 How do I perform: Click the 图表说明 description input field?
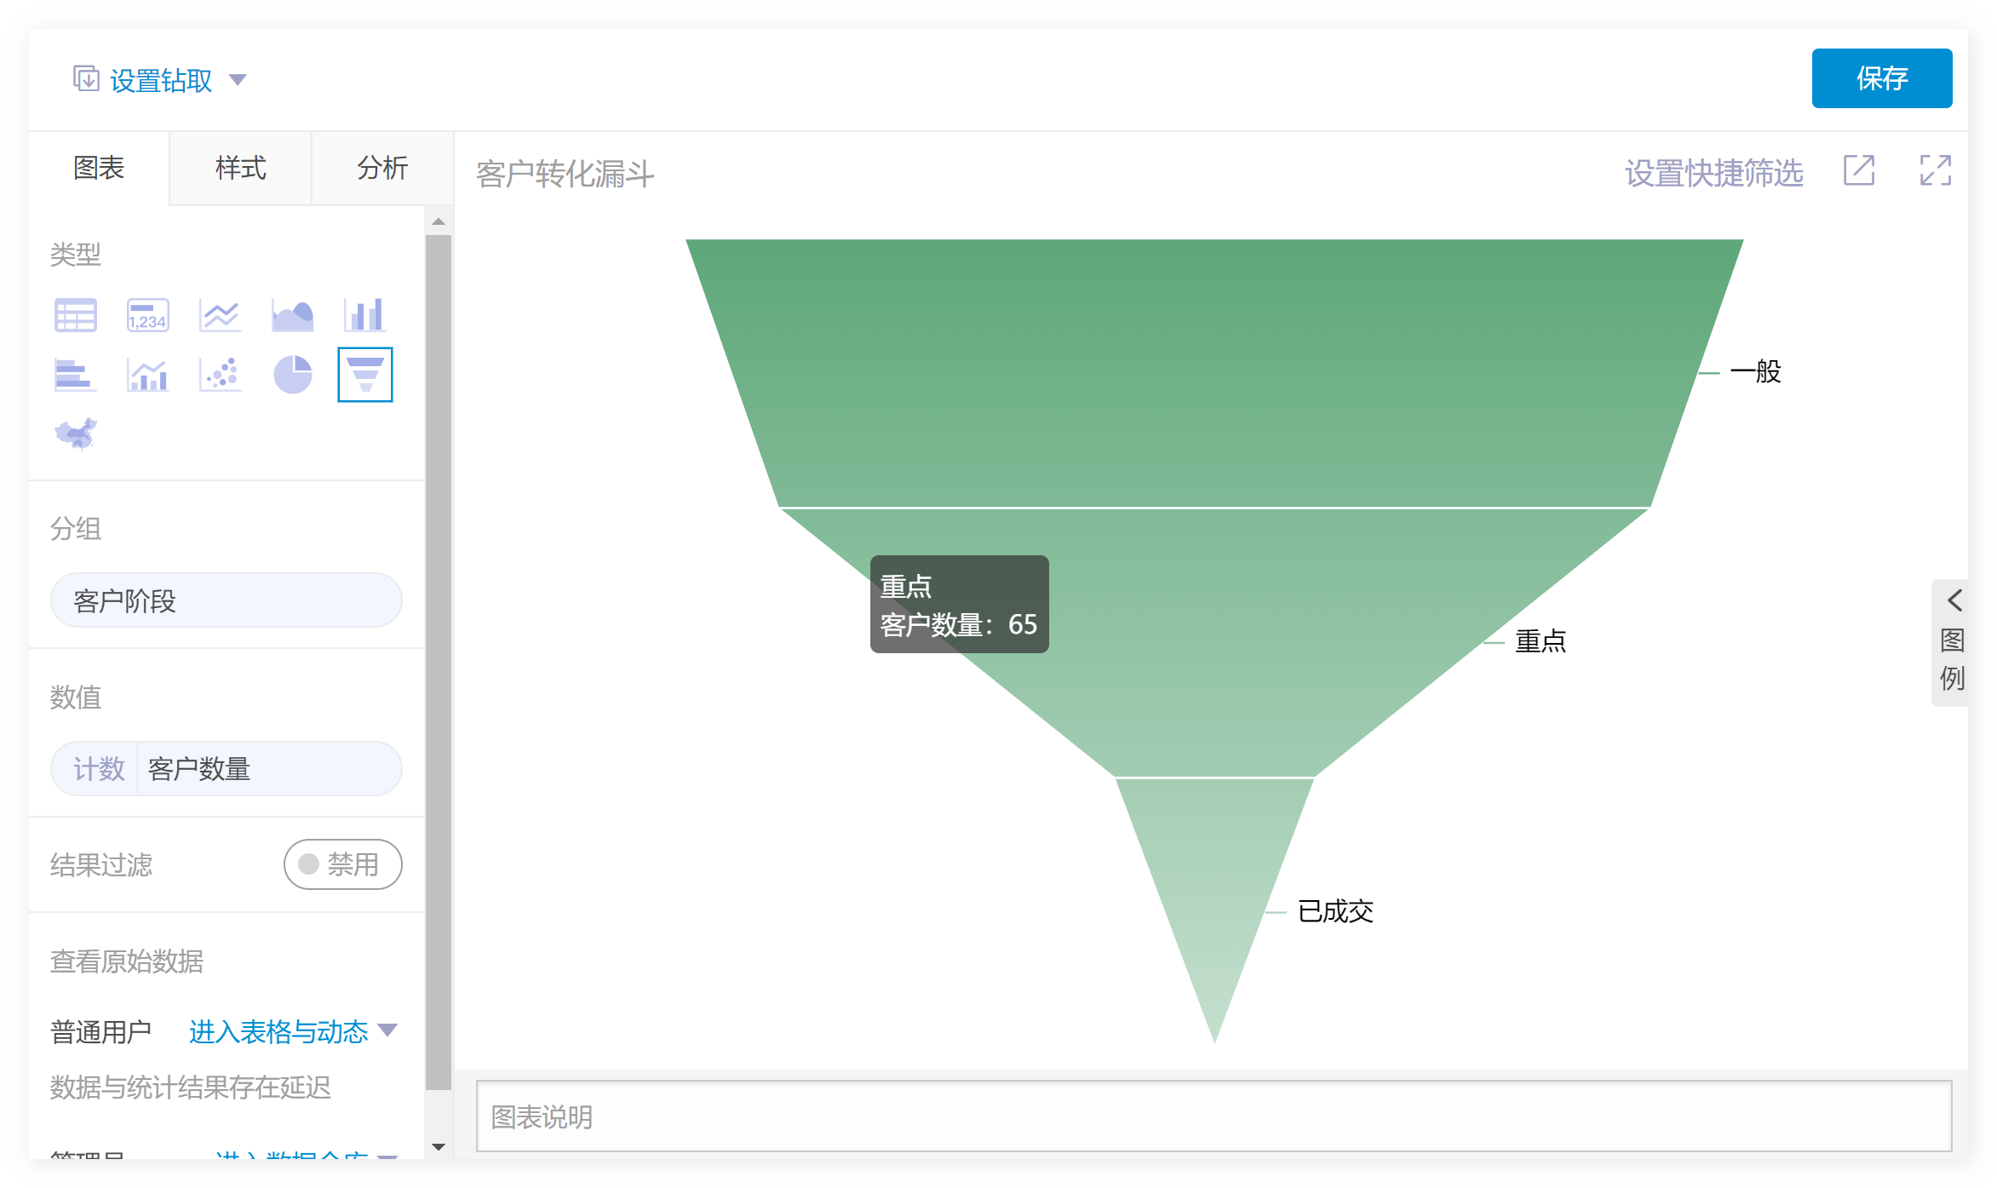1213,1116
